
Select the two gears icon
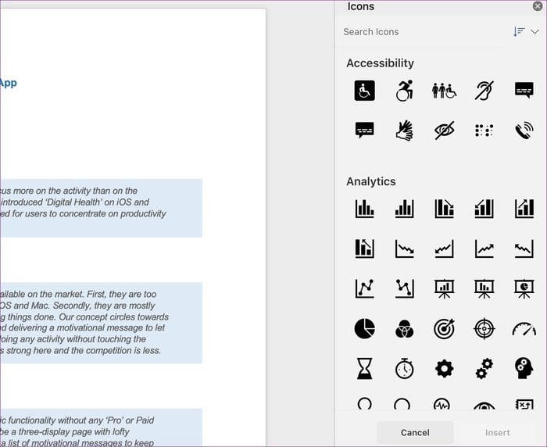[x=484, y=369]
